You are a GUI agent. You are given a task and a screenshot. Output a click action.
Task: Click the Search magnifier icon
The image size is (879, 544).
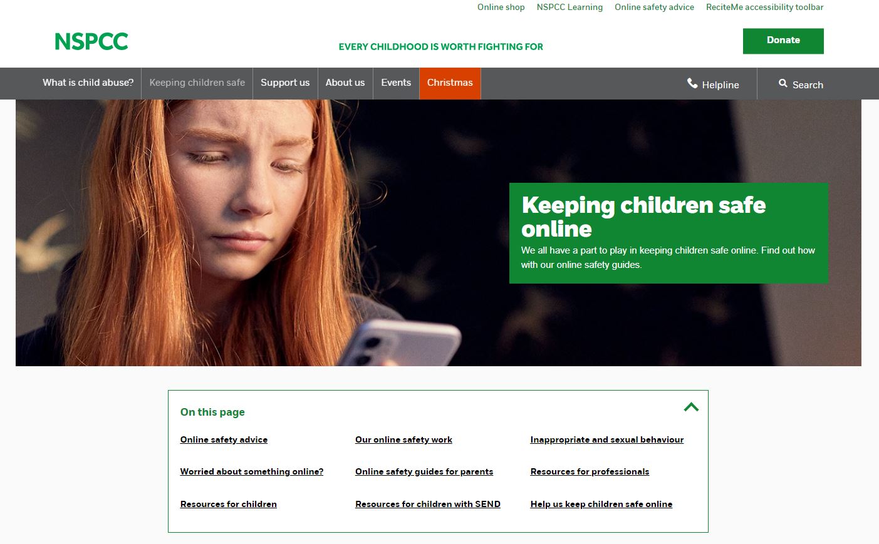tap(783, 83)
